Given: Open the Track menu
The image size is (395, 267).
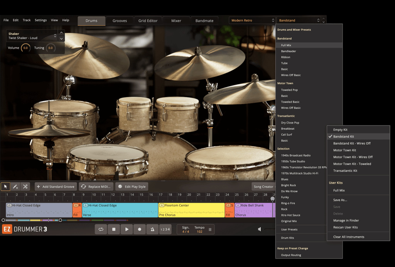Looking at the screenshot, I should (x=27, y=20).
